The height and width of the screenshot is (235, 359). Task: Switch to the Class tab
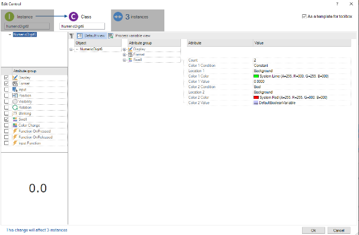pos(82,20)
